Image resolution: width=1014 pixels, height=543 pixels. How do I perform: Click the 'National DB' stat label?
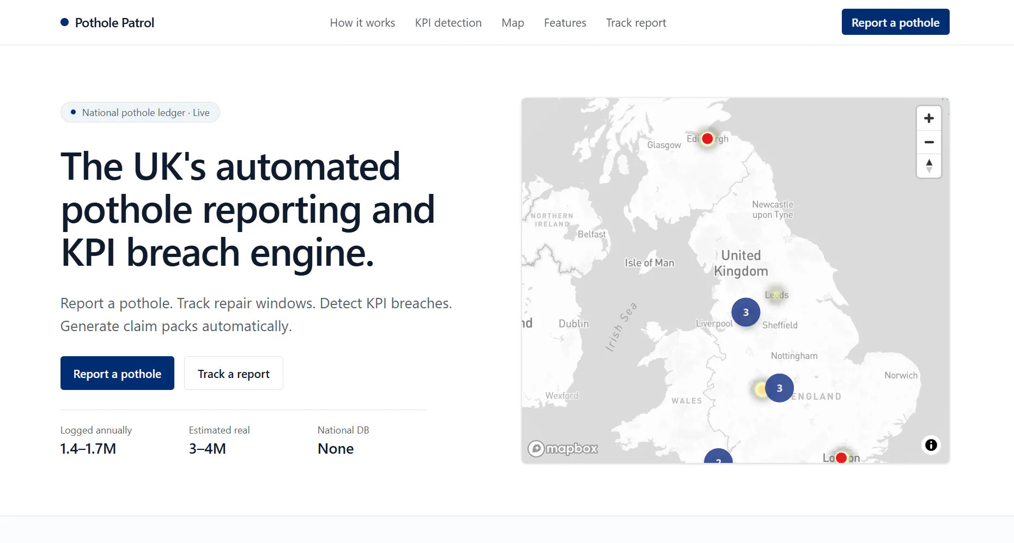point(343,430)
